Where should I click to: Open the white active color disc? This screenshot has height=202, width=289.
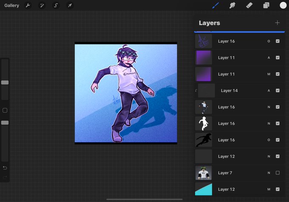coord(283,6)
